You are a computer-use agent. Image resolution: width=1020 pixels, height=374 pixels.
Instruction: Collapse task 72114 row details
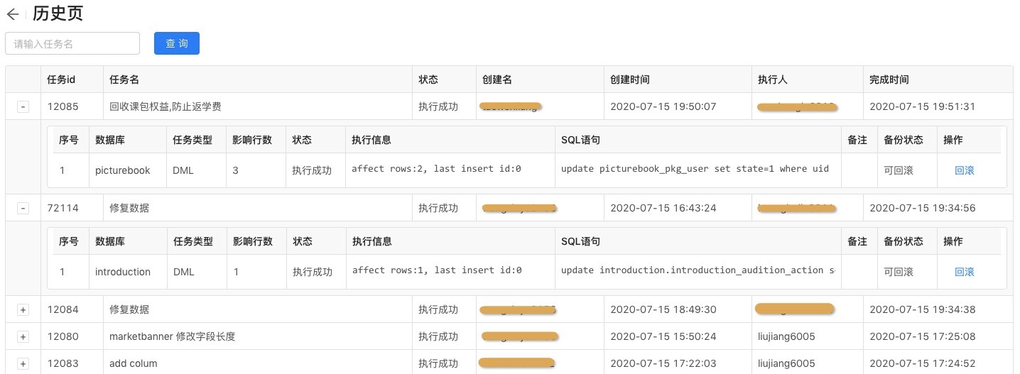pyautogui.click(x=23, y=209)
